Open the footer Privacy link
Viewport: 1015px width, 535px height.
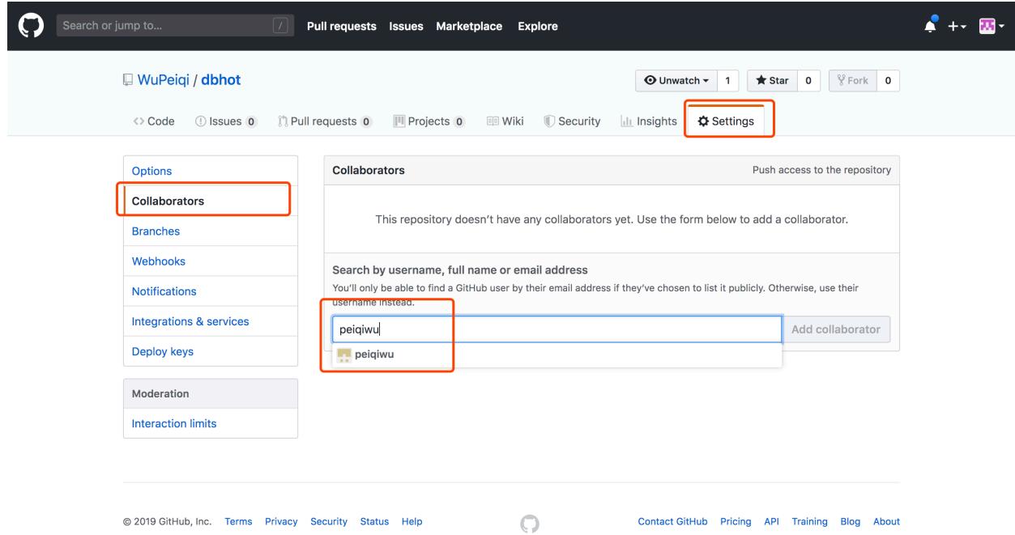click(281, 520)
